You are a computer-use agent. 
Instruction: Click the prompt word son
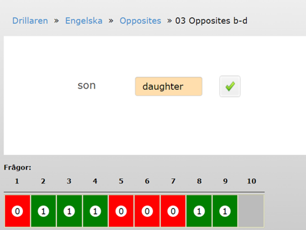click(87, 86)
